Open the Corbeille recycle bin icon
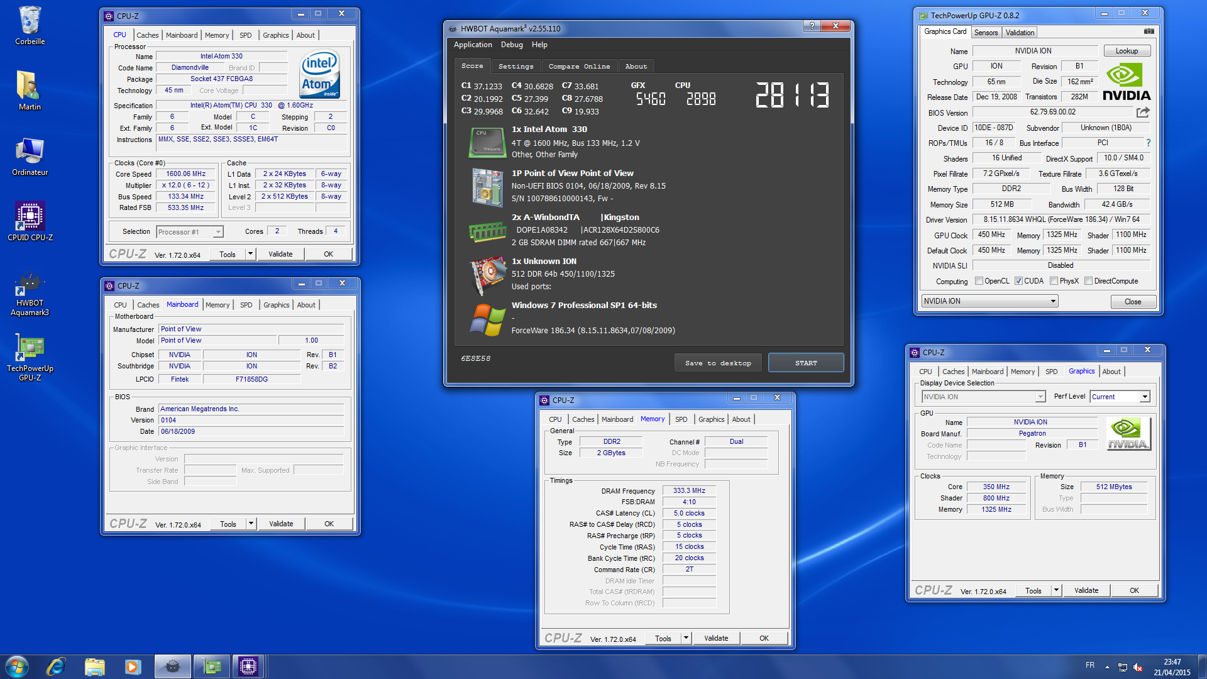 [x=30, y=25]
